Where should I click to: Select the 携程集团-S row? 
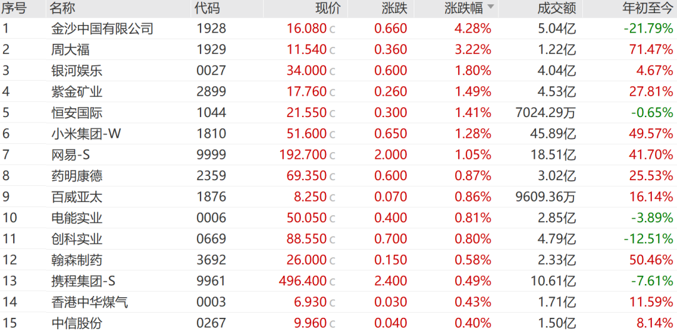pos(338,281)
